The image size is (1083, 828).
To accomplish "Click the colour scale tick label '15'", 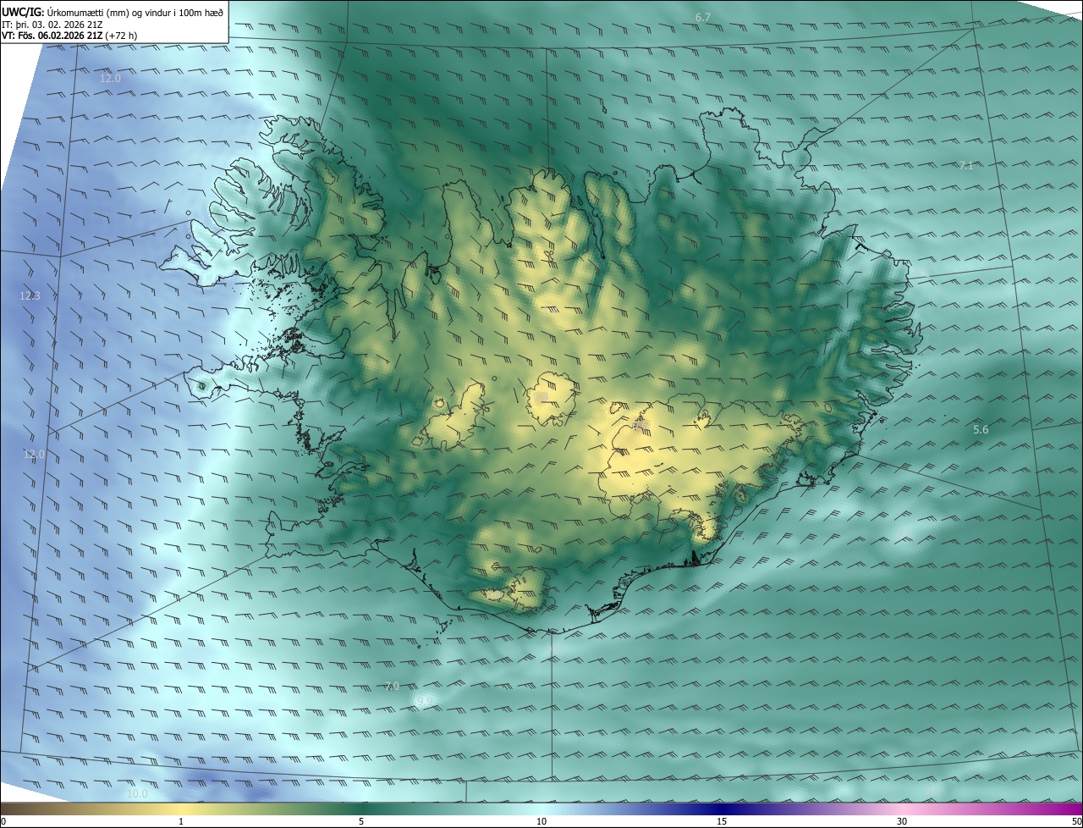I will click(722, 822).
